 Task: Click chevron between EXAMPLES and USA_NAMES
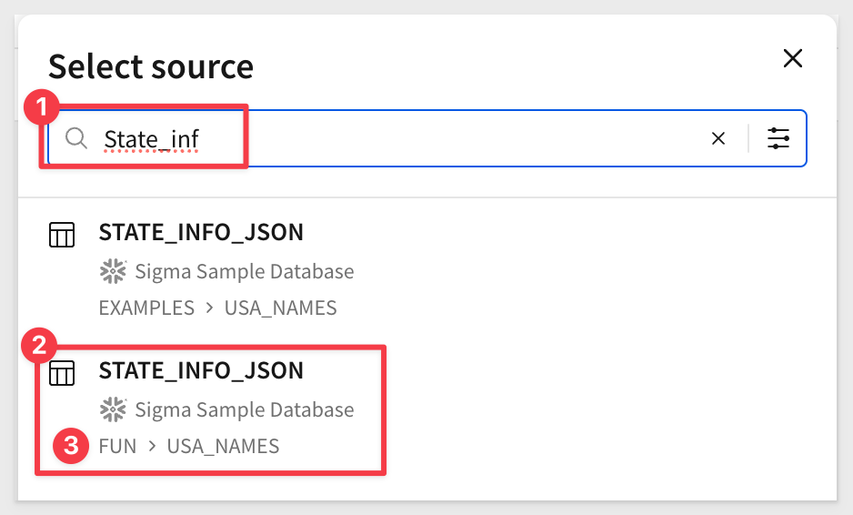tap(209, 308)
